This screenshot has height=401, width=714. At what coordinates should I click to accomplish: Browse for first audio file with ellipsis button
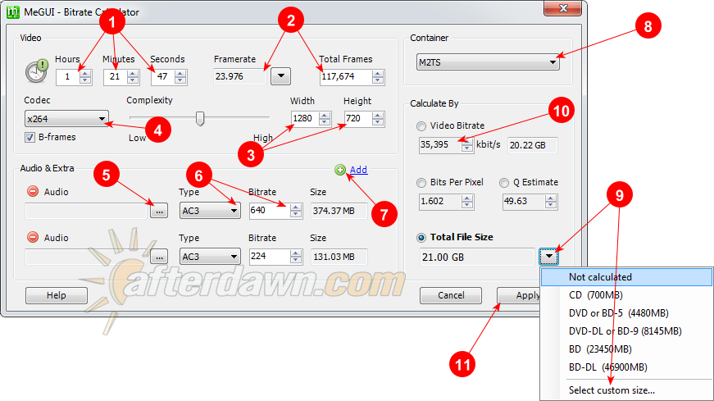tap(159, 211)
